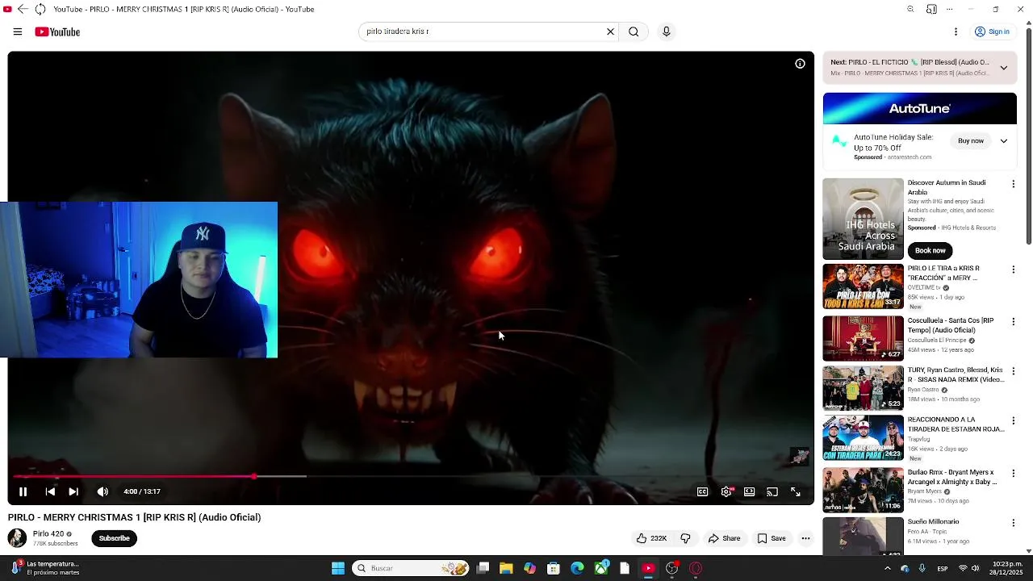
Task: Enter full screen mode
Action: click(x=796, y=491)
